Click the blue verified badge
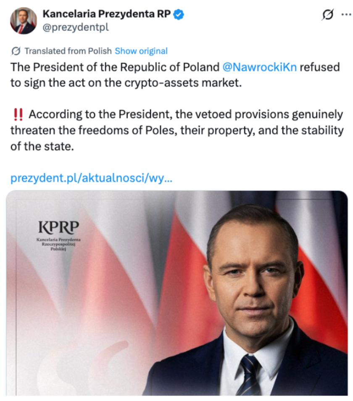 (x=179, y=14)
